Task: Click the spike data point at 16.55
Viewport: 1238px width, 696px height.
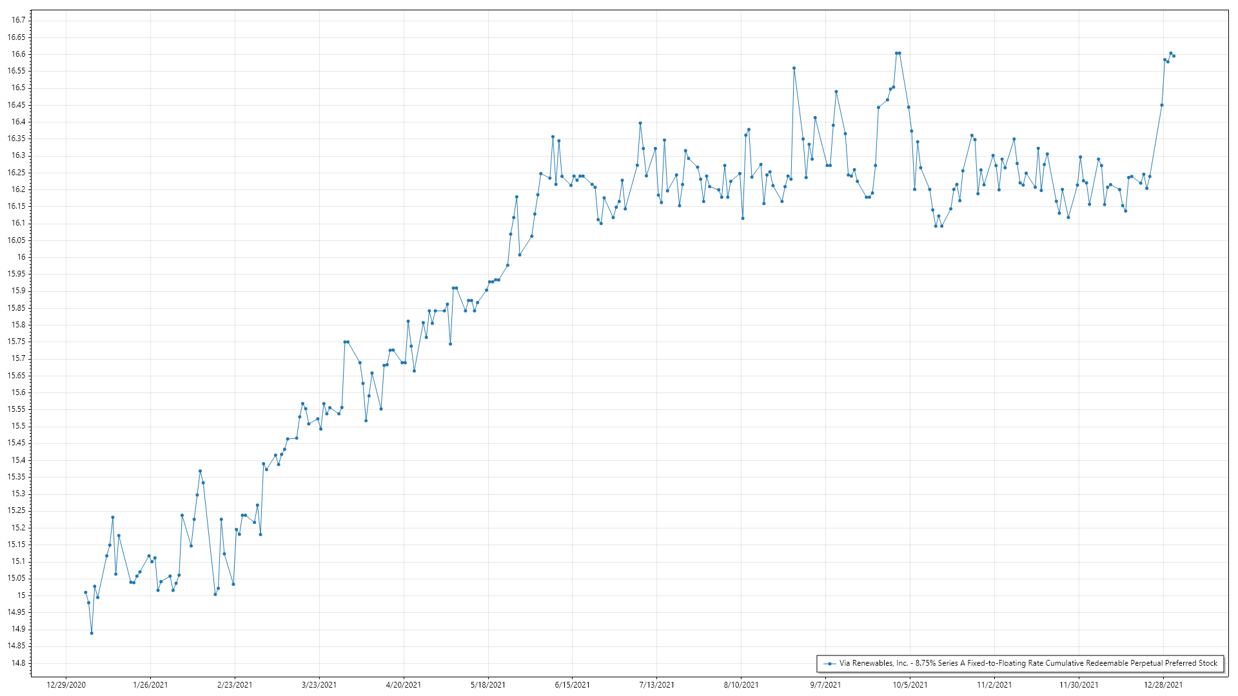Action: coord(794,68)
